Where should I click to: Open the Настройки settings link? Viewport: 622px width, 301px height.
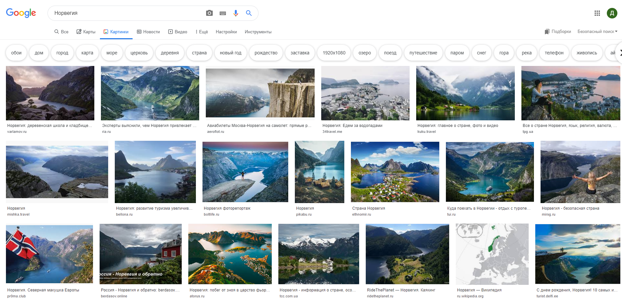click(226, 32)
